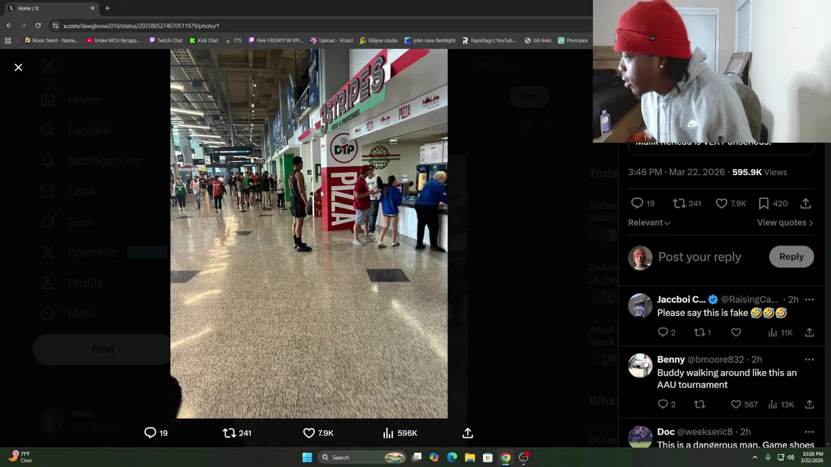The height and width of the screenshot is (467, 831).
Task: Like Jaccboi's reply with the heart icon
Action: pyautogui.click(x=736, y=332)
